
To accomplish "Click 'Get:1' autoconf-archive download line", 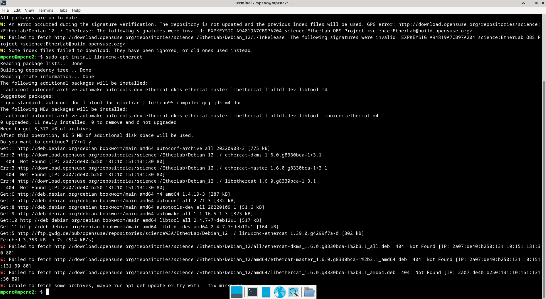I will coord(135,148).
